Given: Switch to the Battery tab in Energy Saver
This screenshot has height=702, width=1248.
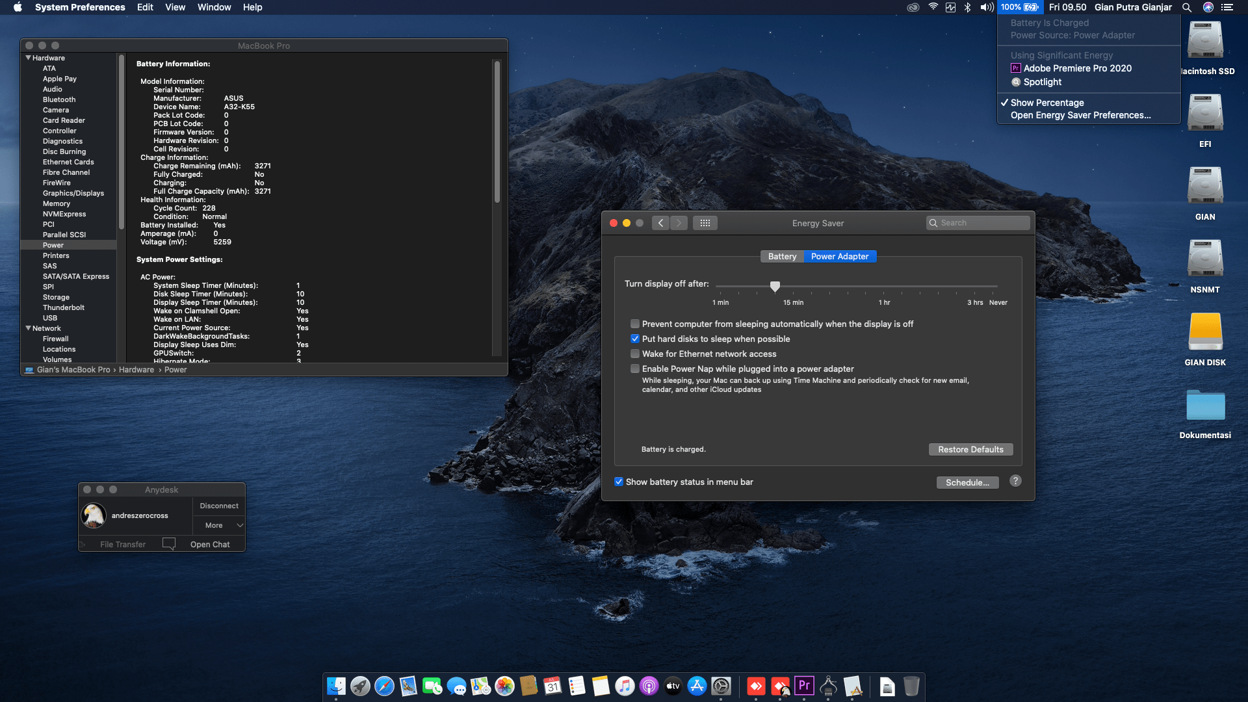Looking at the screenshot, I should 782,256.
